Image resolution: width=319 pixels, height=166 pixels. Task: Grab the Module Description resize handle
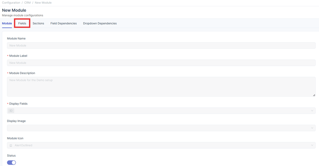(x=314, y=95)
